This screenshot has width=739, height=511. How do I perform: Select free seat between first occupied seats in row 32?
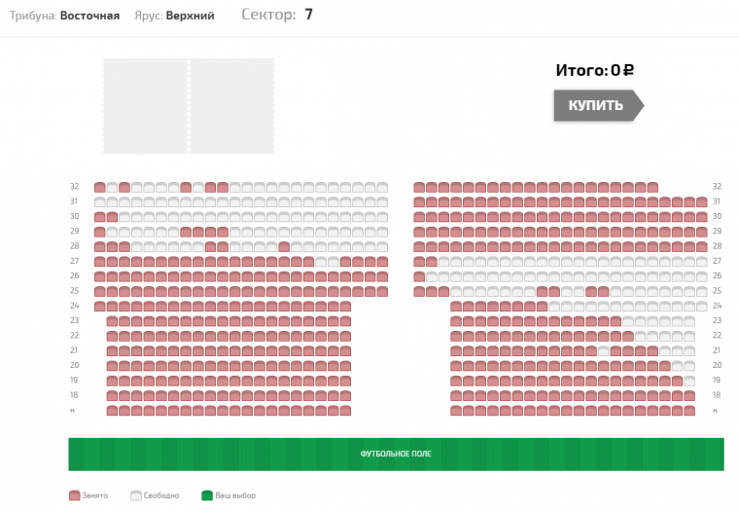tap(112, 187)
